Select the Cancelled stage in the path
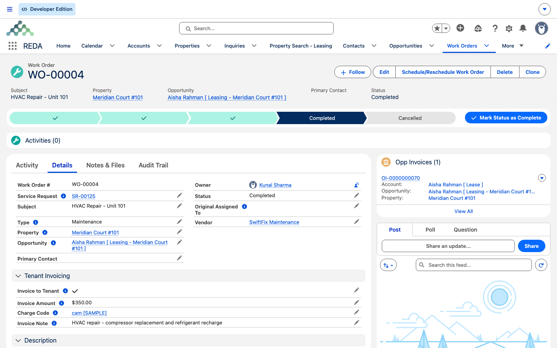 (410, 118)
